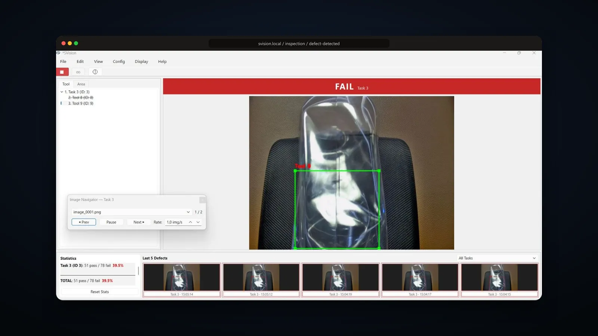Reset the inspection statistics
598x336 pixels.
pos(100,292)
